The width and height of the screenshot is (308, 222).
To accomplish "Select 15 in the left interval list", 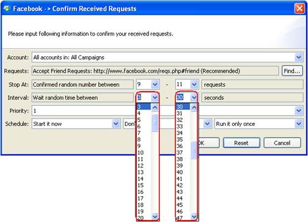I will [x=144, y=185].
